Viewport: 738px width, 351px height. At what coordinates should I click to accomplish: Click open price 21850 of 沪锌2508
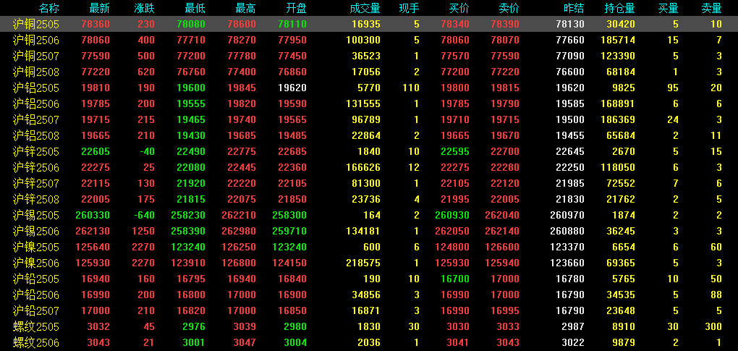tap(292, 199)
